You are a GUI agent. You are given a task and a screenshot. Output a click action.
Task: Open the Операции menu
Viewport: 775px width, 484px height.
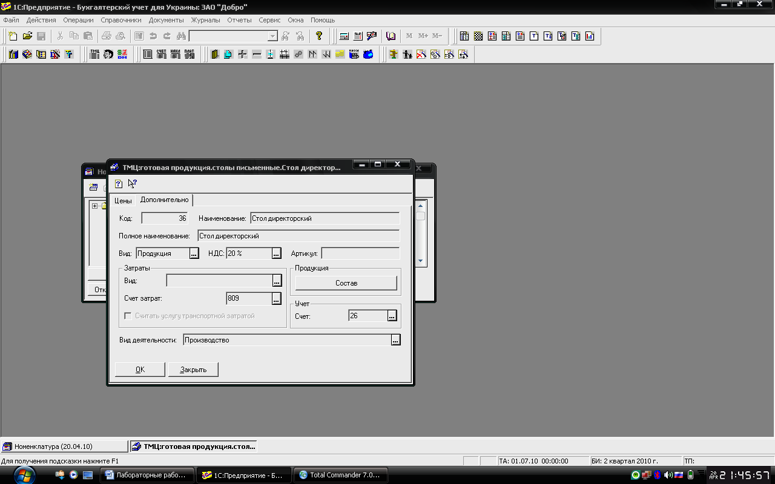click(x=78, y=20)
